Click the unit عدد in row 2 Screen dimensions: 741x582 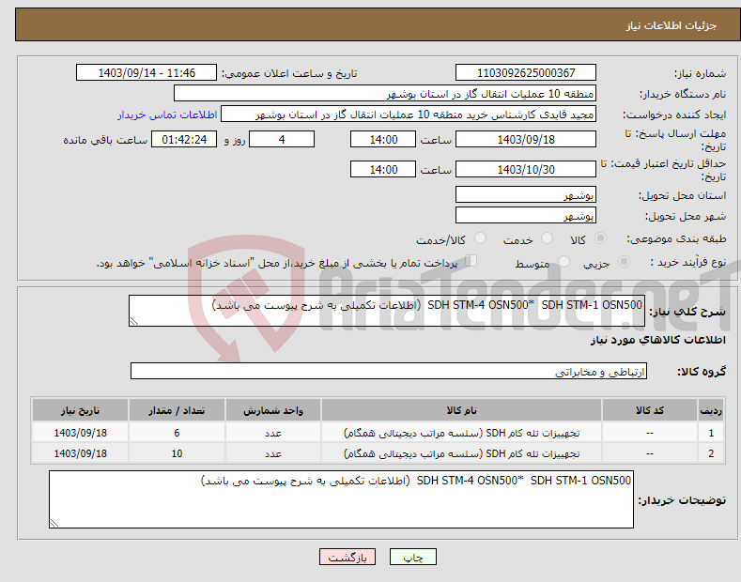coord(273,453)
